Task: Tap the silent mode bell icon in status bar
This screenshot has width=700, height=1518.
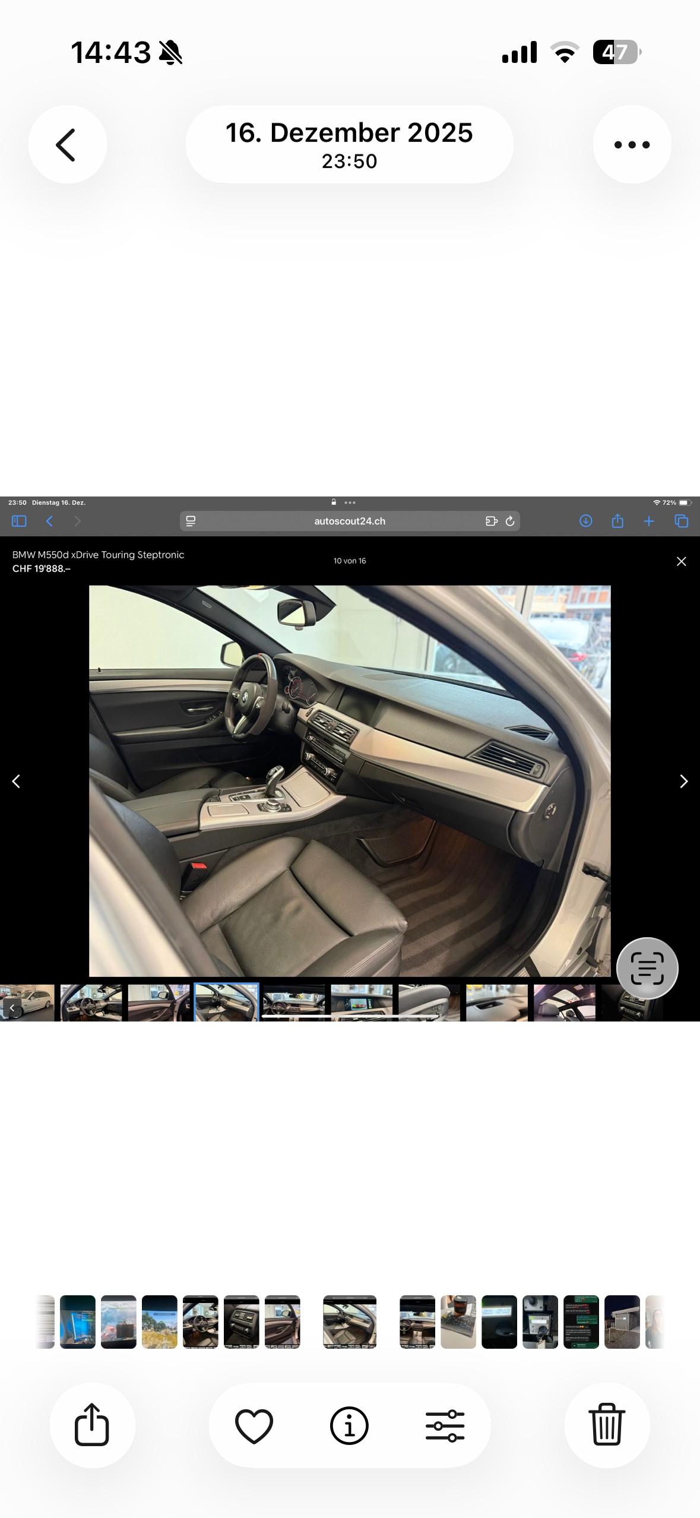Action: (x=171, y=52)
